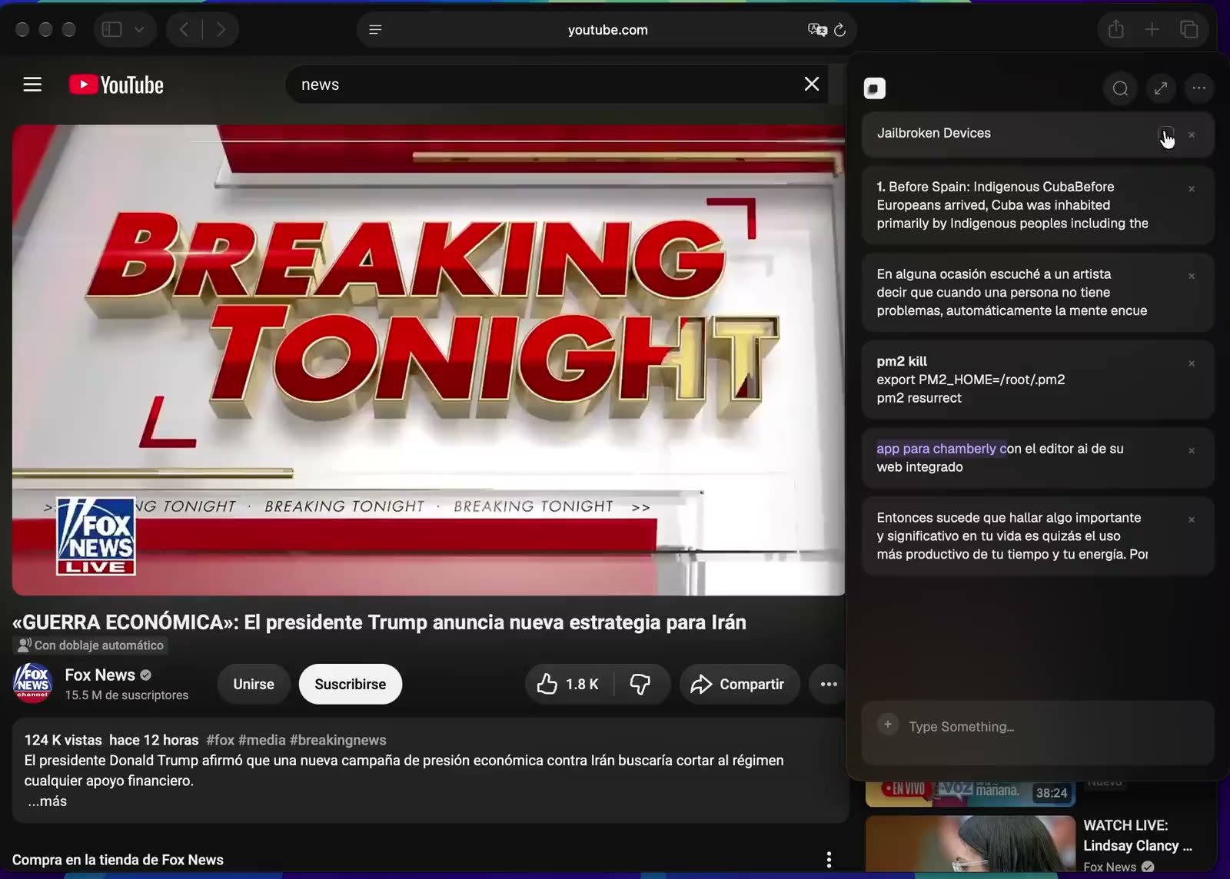Screen dimensions: 1230x879
Task: Open the Fox News store options menu
Action: point(829,860)
